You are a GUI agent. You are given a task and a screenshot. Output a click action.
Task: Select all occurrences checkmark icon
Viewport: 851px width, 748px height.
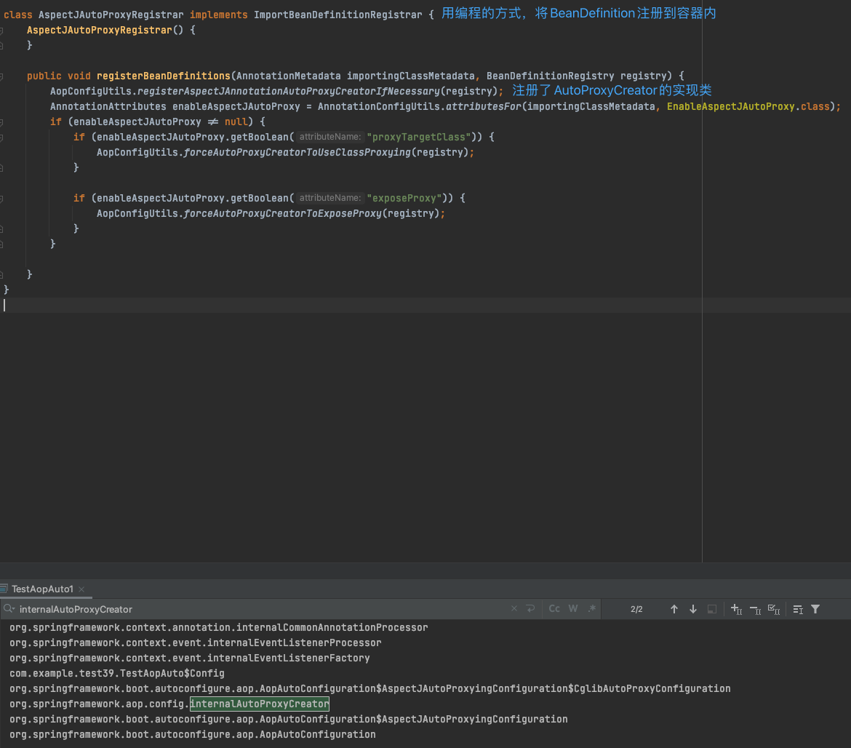pyautogui.click(x=774, y=610)
